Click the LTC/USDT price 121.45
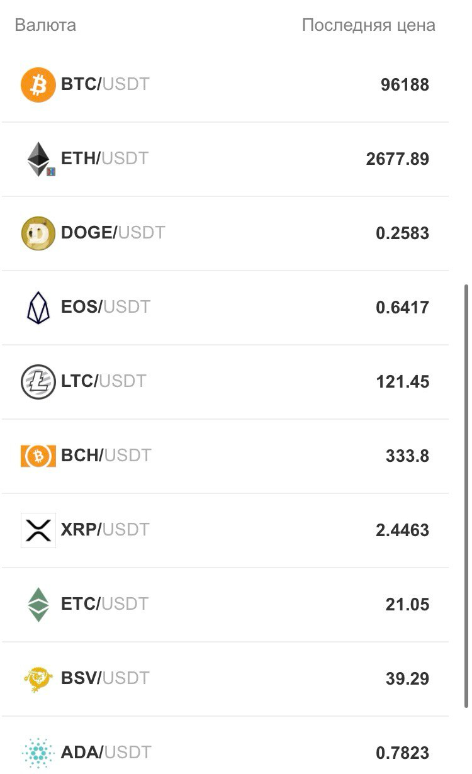 [403, 382]
